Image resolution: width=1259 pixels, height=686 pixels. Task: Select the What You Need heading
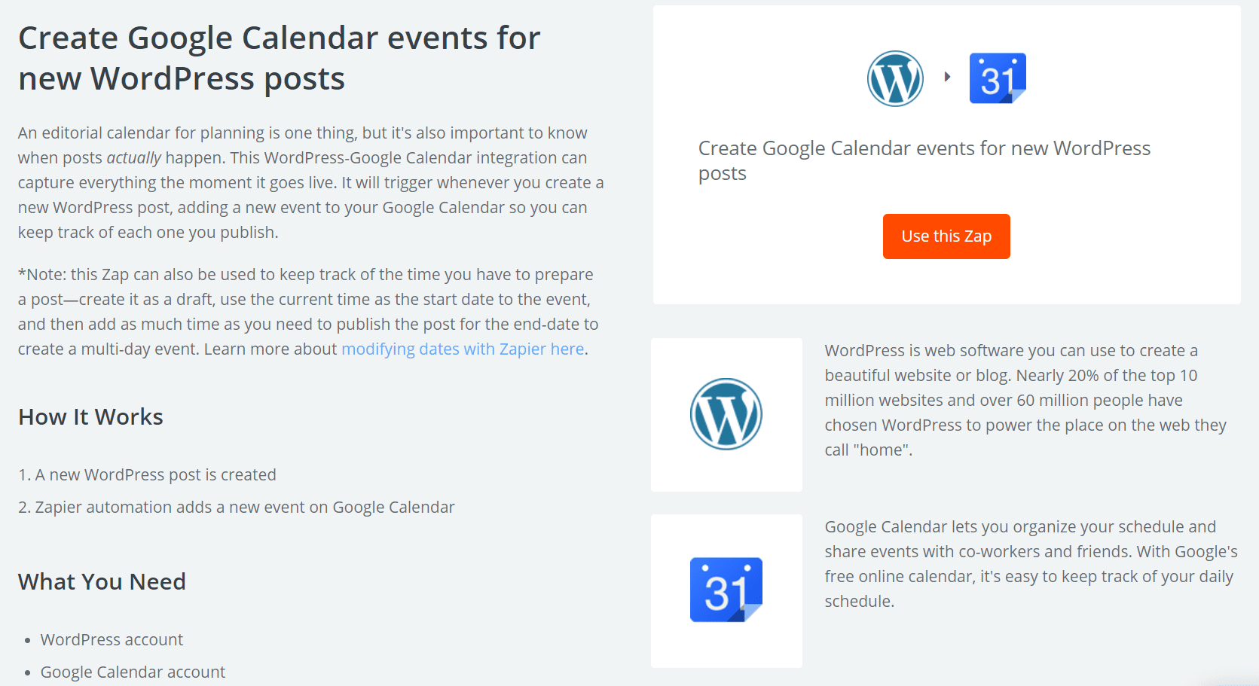coord(102,581)
